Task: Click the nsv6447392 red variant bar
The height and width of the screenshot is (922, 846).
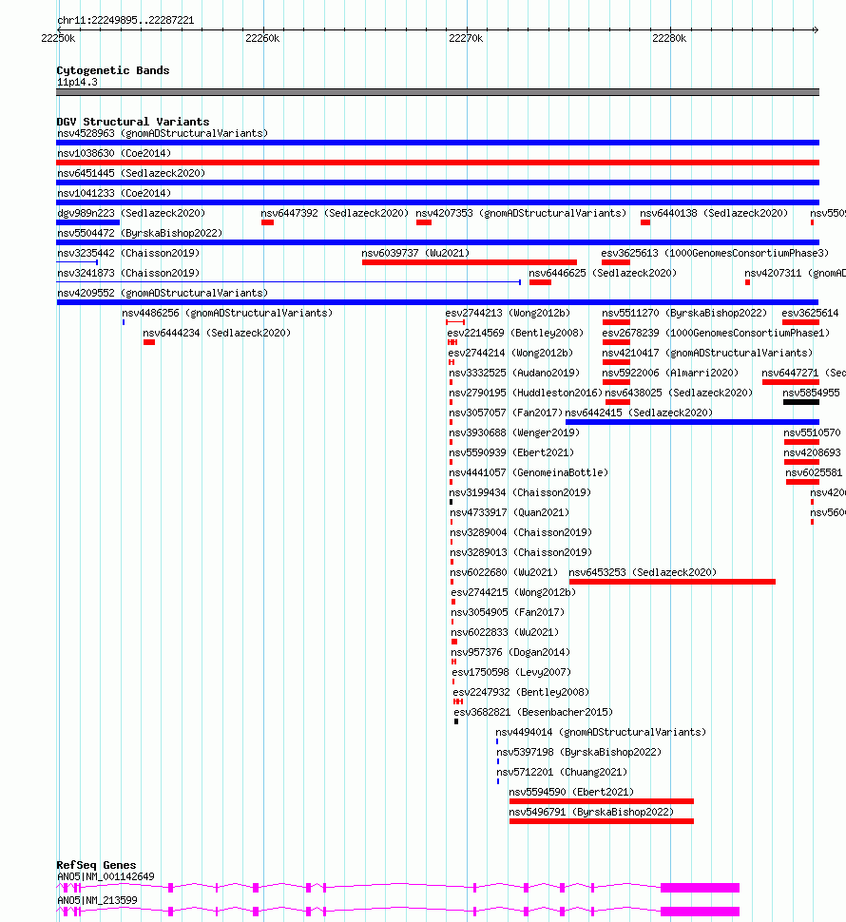Action: (x=267, y=222)
